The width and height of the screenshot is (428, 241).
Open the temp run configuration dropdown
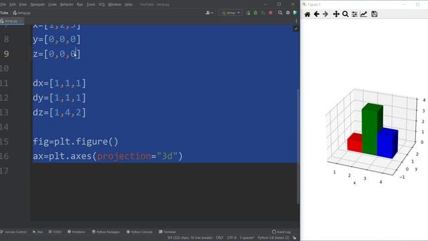pyautogui.click(x=230, y=13)
